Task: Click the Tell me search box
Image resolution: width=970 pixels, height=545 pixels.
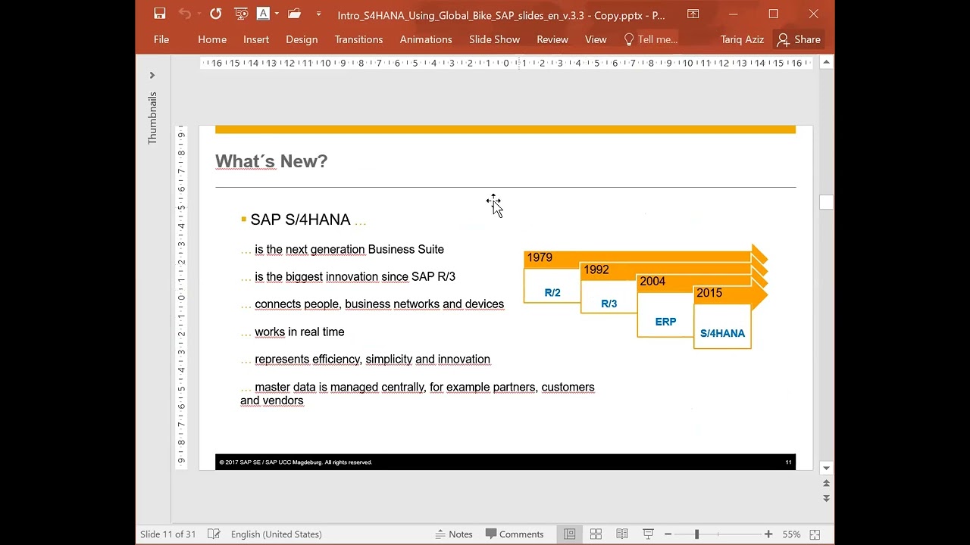Action: pyautogui.click(x=650, y=39)
